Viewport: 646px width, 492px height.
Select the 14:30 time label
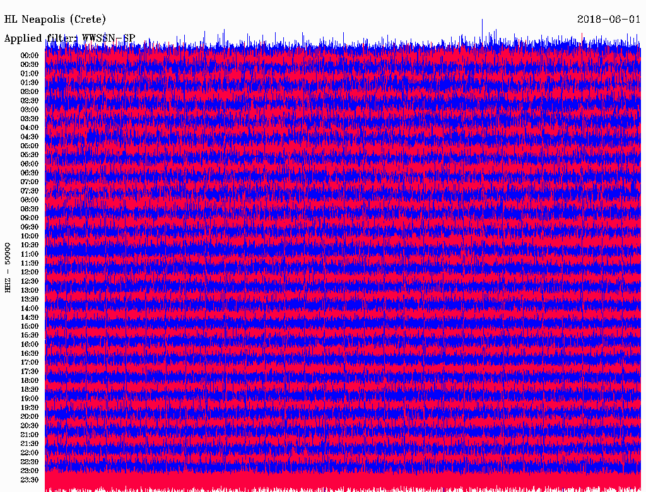click(x=30, y=317)
